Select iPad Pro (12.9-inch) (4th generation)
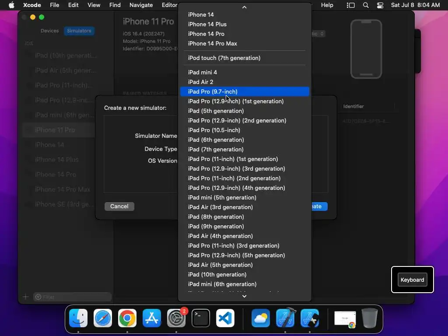 (245, 188)
